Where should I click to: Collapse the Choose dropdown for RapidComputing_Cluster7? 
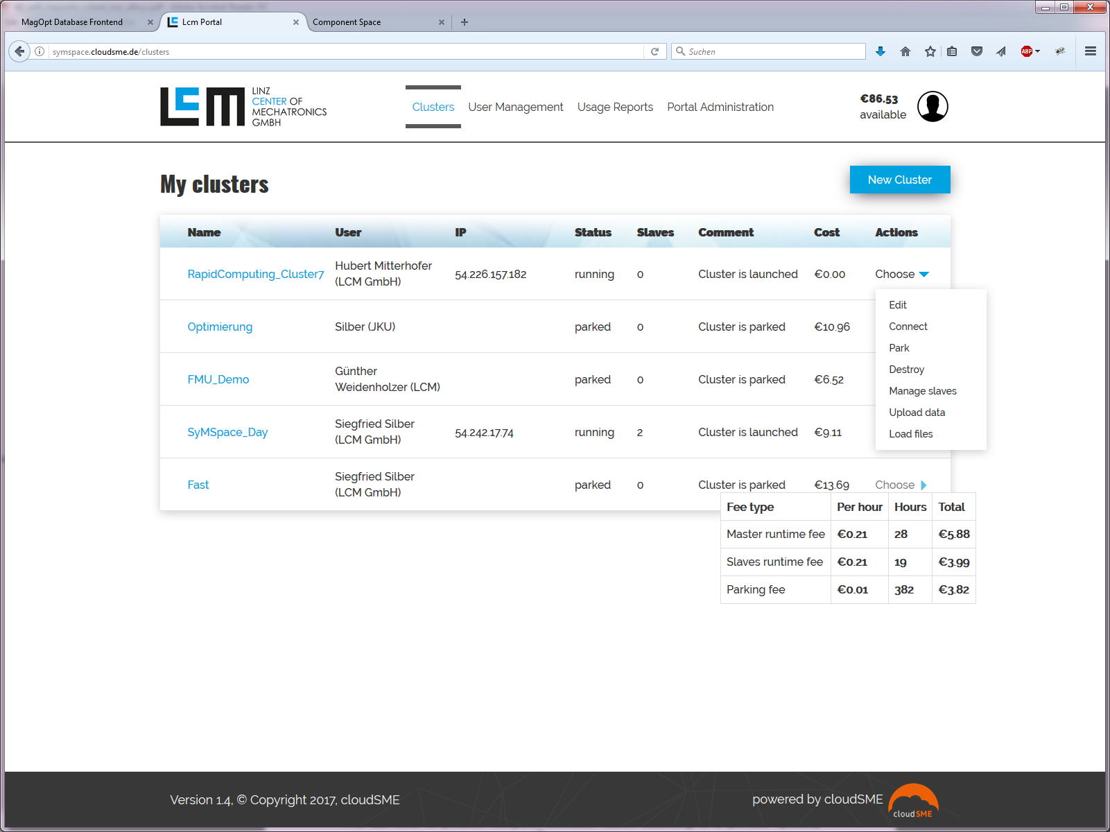pos(901,274)
